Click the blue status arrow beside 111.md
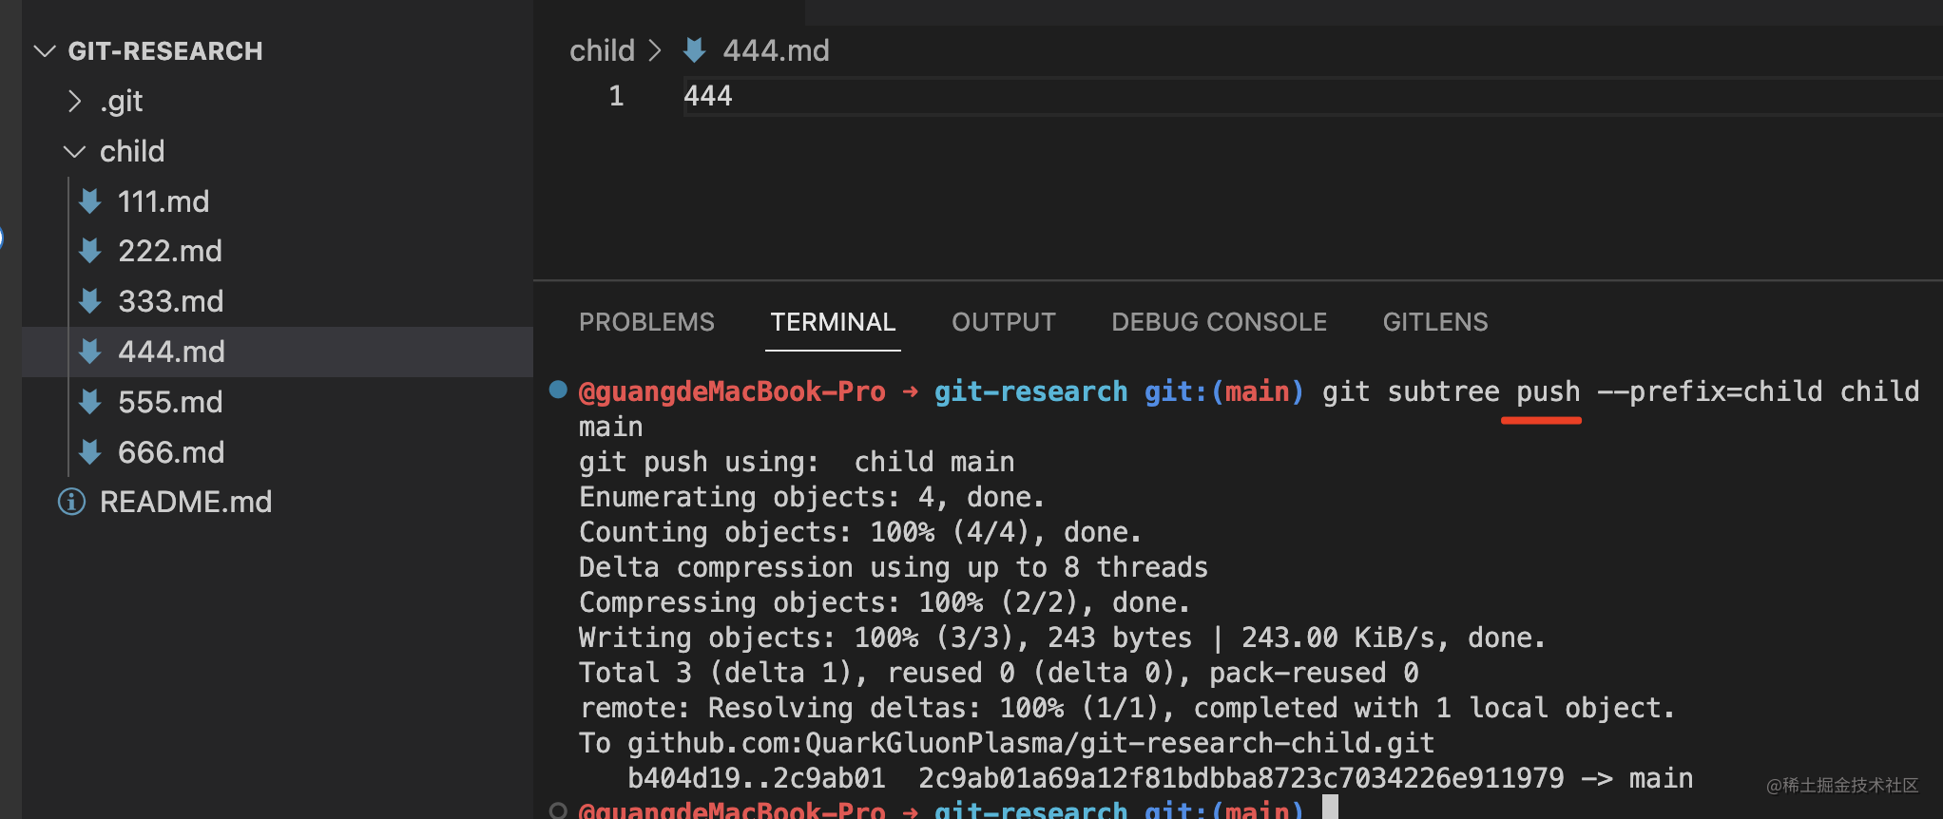This screenshot has width=1943, height=819. [x=90, y=201]
